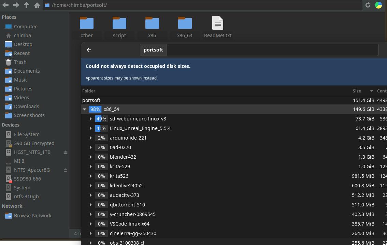Screen dimensions: 387x245
Task: Expand Linux_Unreal_Engine_5.5.4 folder
Action: [x=90, y=128]
